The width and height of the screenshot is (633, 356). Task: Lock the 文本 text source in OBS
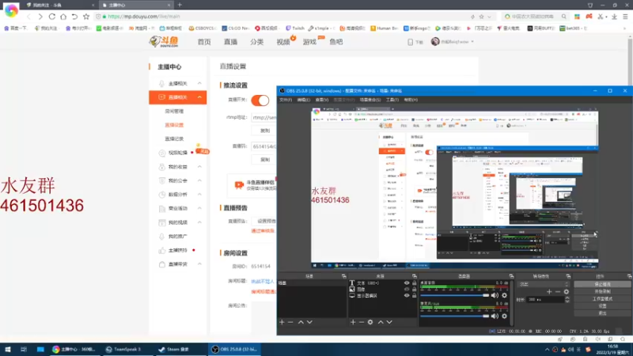[414, 283]
